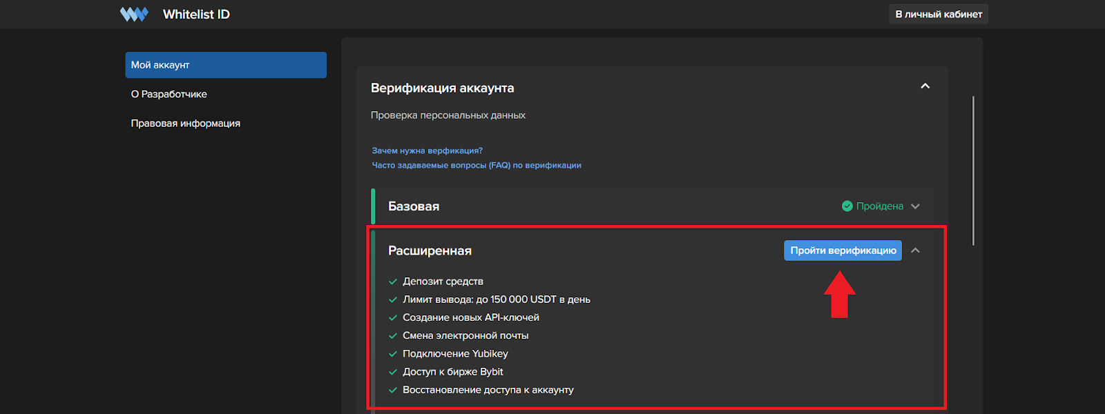Collapse the Верификация аккаунта section
Image resolution: width=1105 pixels, height=414 pixels.
(925, 86)
